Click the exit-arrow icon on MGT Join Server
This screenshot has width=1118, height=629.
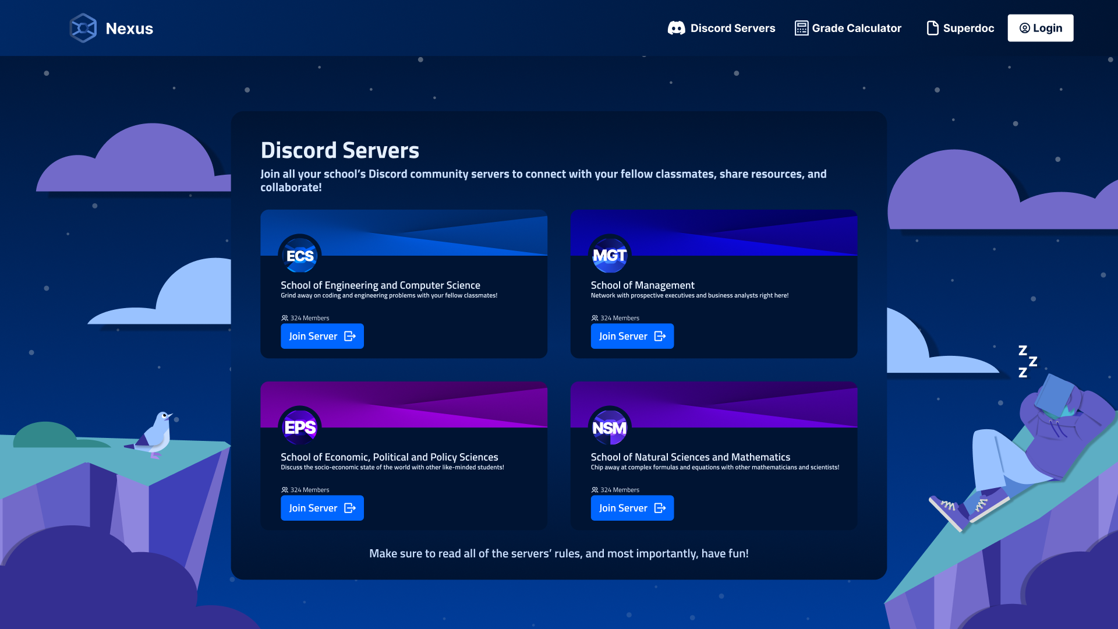(660, 336)
